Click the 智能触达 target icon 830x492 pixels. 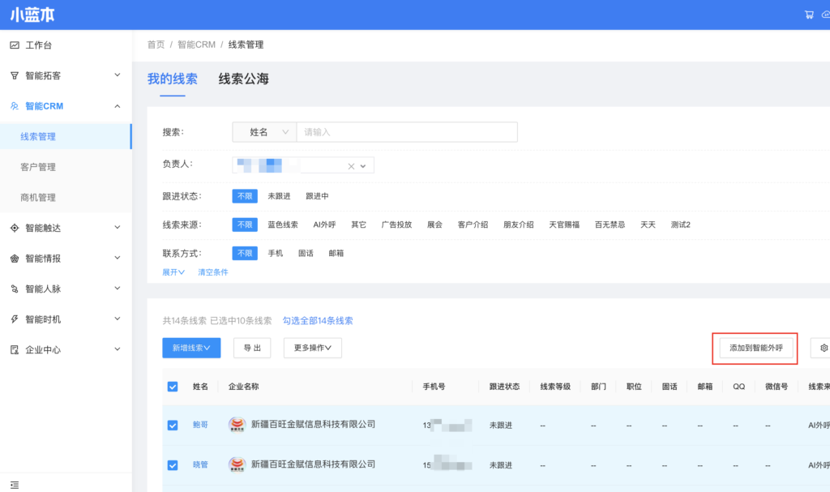[x=15, y=228]
